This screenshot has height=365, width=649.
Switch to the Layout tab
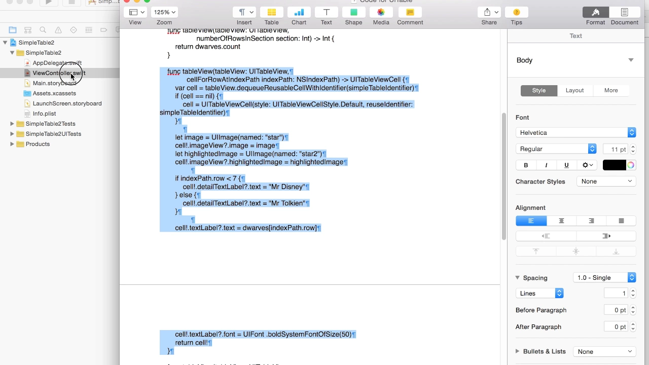575,91
